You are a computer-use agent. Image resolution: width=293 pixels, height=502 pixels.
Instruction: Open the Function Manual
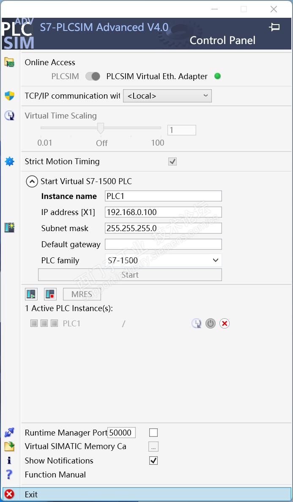coord(55,474)
